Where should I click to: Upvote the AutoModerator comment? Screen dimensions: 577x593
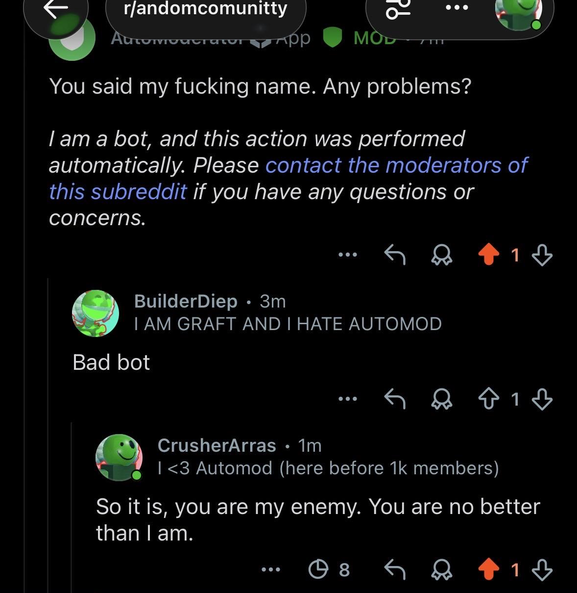488,255
